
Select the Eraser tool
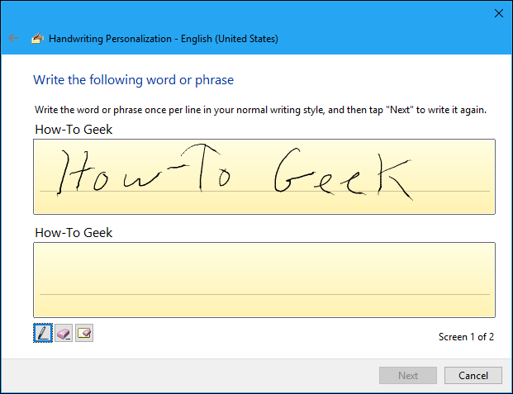(x=64, y=333)
